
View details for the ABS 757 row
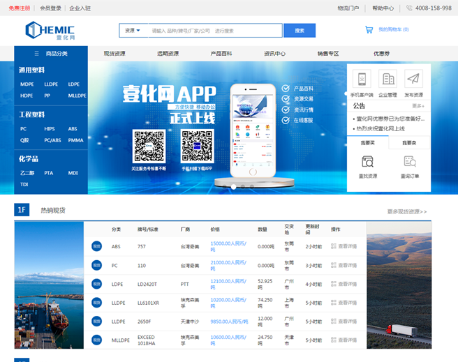point(343,246)
